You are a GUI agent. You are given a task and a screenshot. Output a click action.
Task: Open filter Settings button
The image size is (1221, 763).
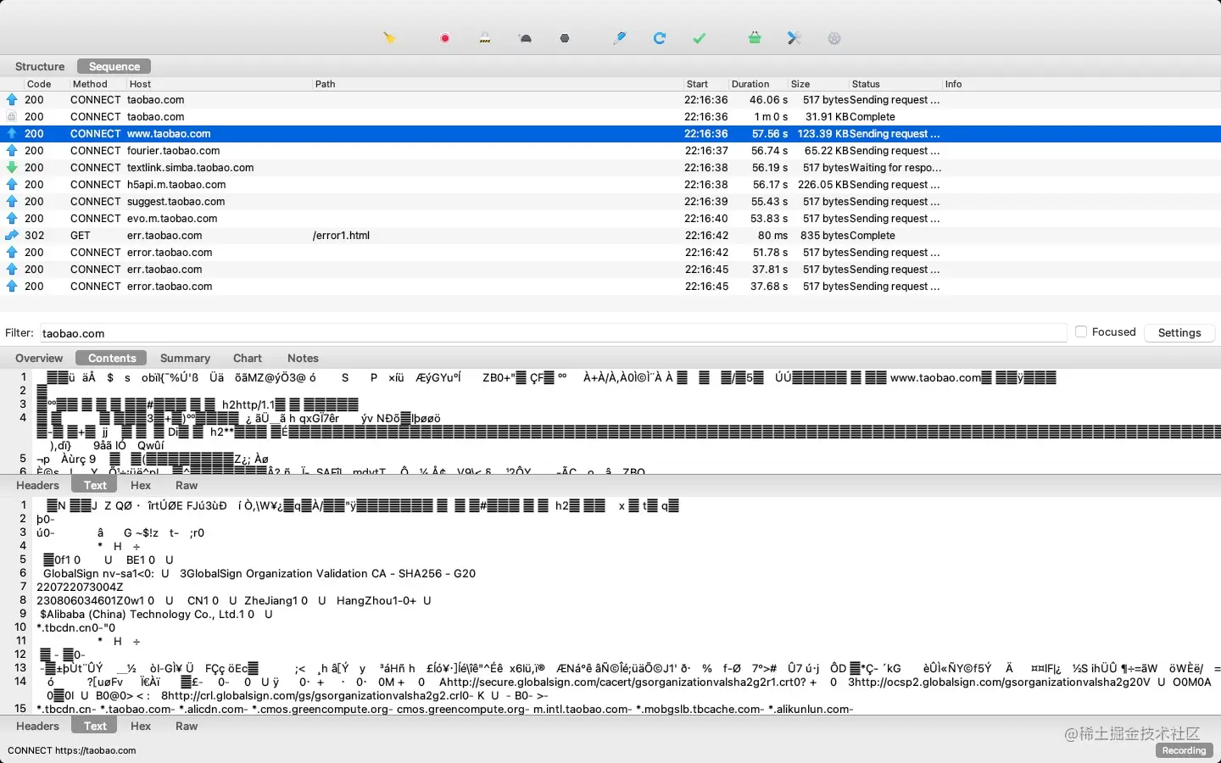tap(1179, 332)
